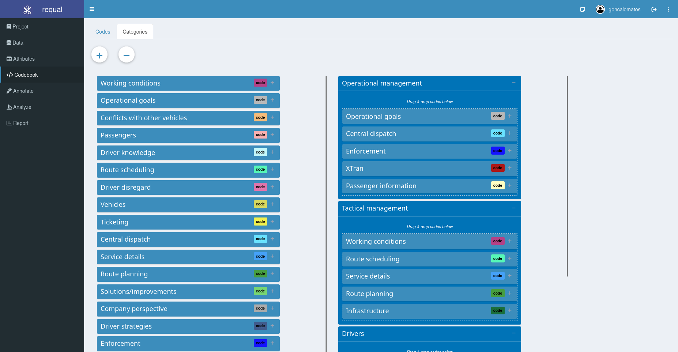678x352 pixels.
Task: Click the yellow code badge on Ticketing
Action: pos(260,222)
